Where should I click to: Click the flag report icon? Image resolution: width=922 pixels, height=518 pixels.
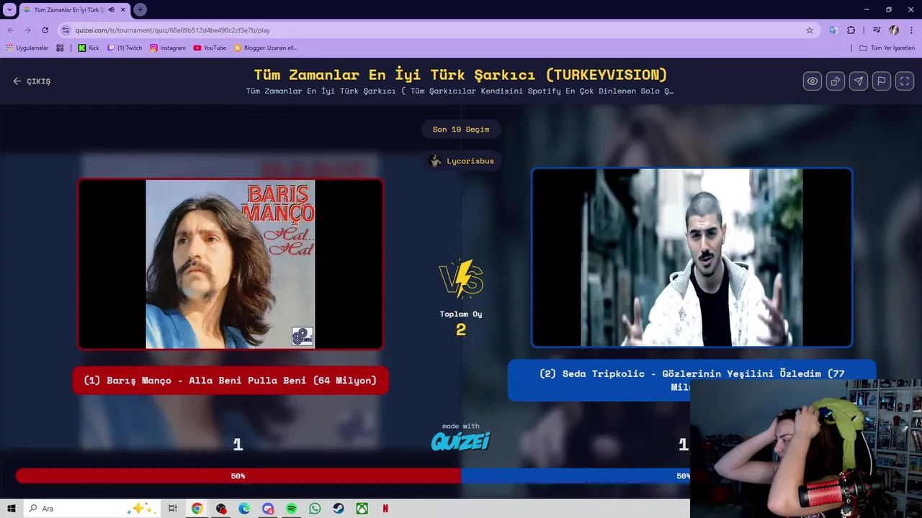[x=882, y=81]
